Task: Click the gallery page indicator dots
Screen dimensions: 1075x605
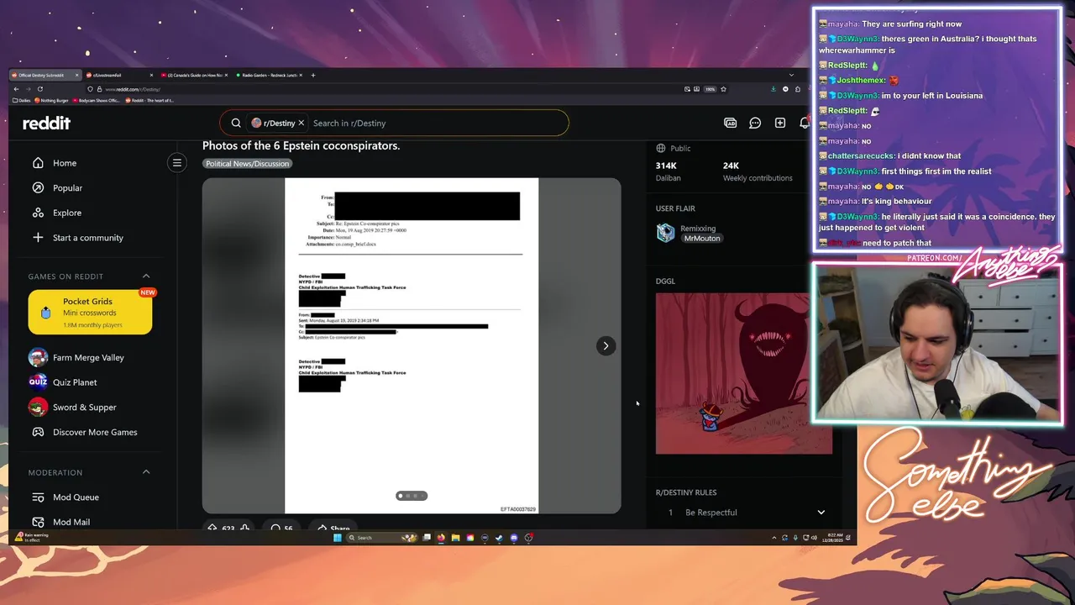Action: click(x=412, y=496)
